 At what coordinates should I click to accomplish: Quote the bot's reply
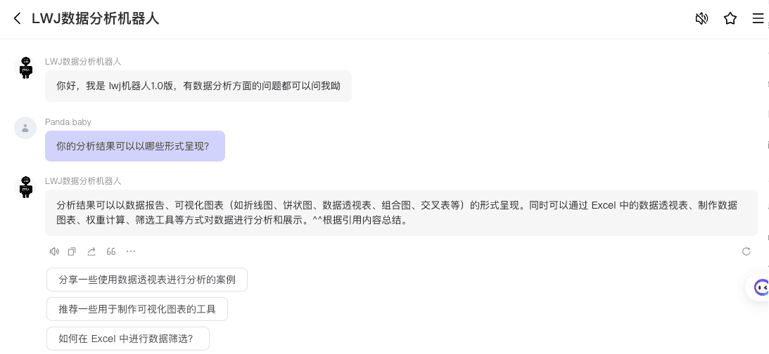coord(111,251)
